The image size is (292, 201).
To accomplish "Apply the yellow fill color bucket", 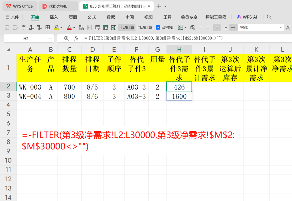I will click(56, 28).
